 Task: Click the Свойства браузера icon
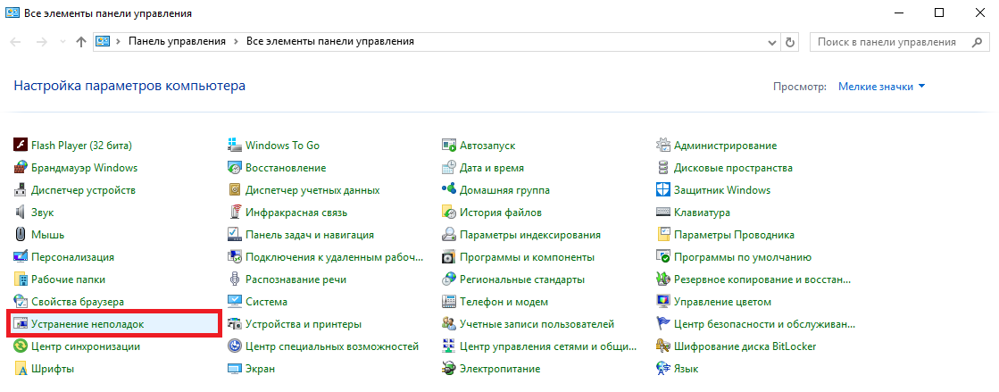pos(21,302)
